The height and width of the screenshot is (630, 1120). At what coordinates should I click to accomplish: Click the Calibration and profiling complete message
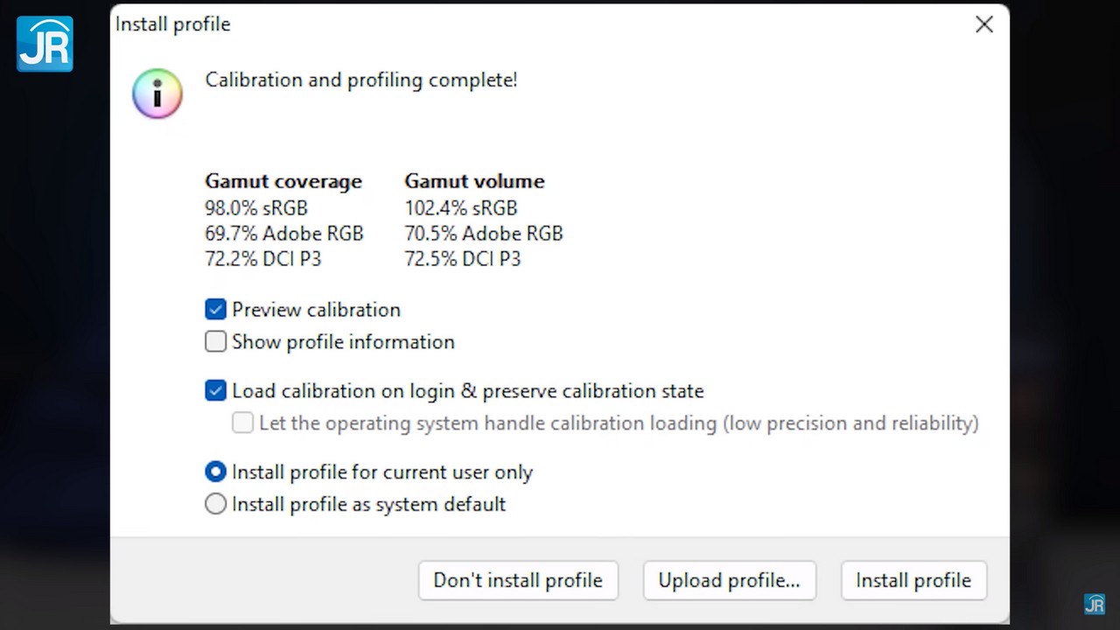pos(360,80)
